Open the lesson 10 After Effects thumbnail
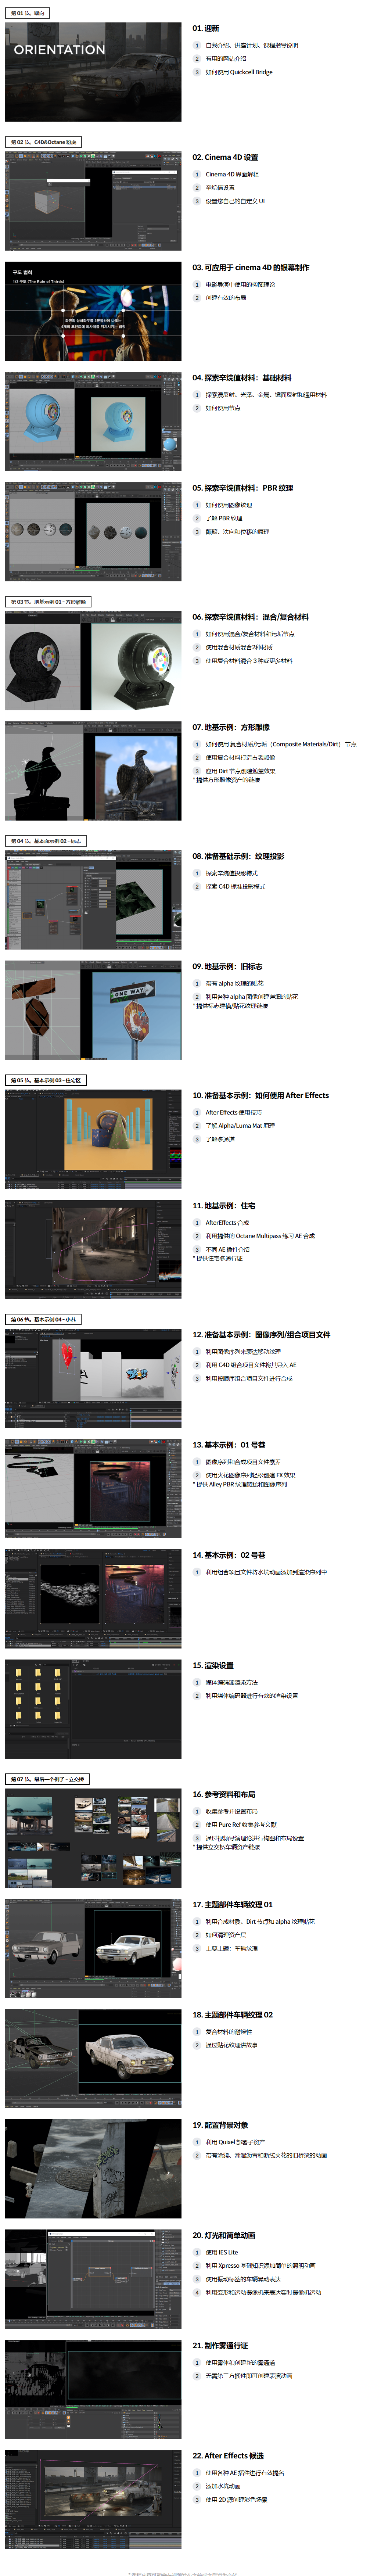The width and height of the screenshot is (381, 2576). [x=93, y=1139]
